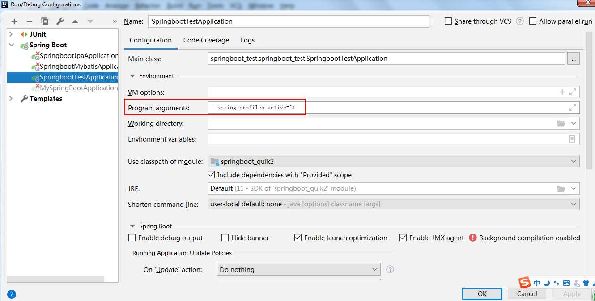Check the Hide banner option
This screenshot has width=595, height=301.
click(225, 238)
